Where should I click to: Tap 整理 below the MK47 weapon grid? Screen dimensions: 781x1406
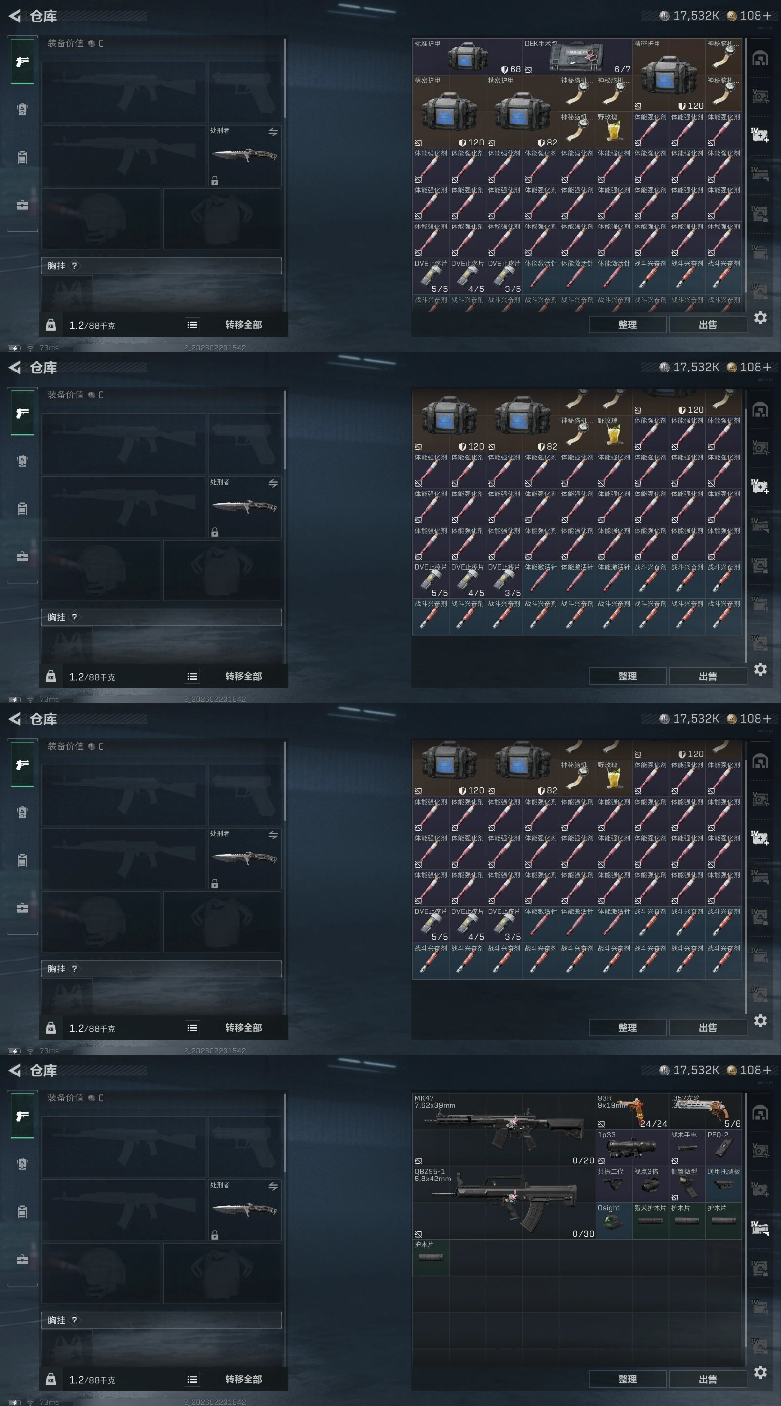pyautogui.click(x=627, y=1379)
